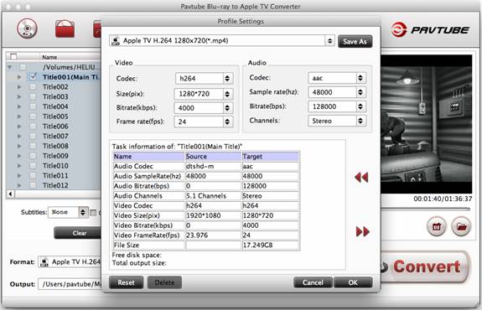The width and height of the screenshot is (482, 310).
Task: Open the Audio Channels Stereo dropdown
Action: 337,121
